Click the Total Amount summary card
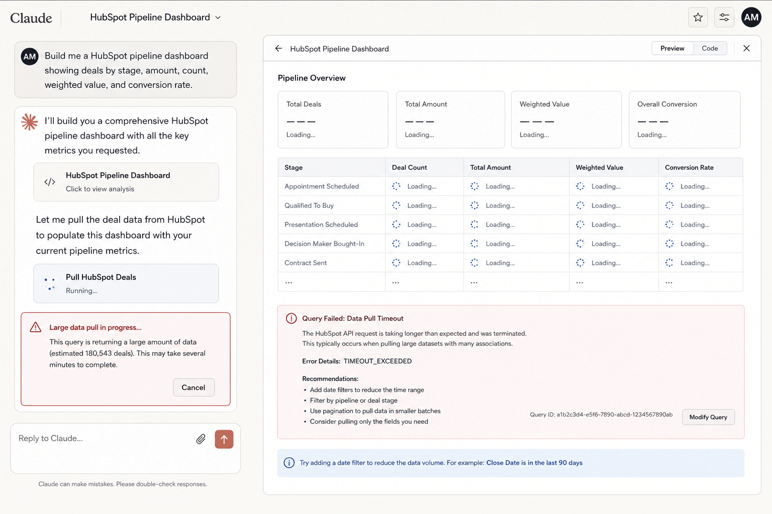The image size is (772, 514). tap(450, 119)
